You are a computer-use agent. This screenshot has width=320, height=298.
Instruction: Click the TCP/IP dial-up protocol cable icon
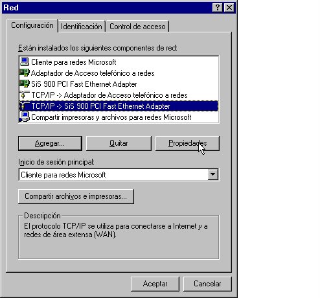coord(25,95)
